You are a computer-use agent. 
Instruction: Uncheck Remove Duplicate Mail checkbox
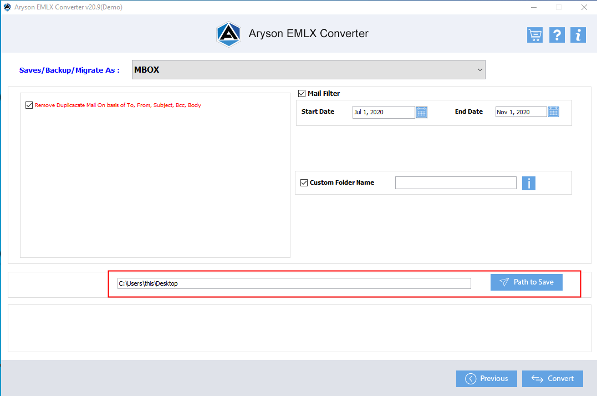tap(29, 105)
